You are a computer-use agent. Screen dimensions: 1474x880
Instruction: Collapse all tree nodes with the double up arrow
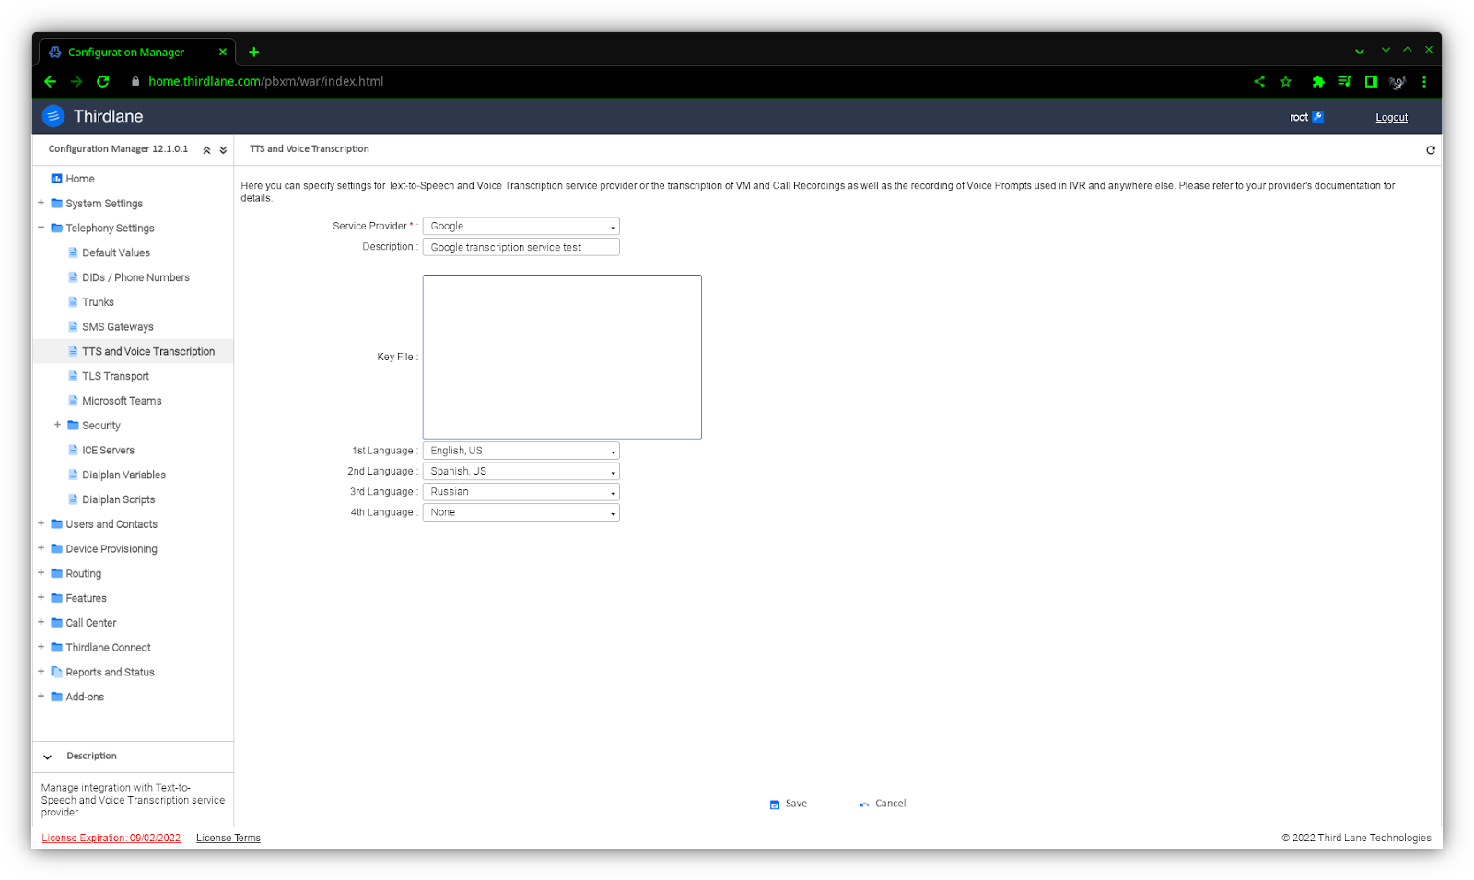coord(206,149)
